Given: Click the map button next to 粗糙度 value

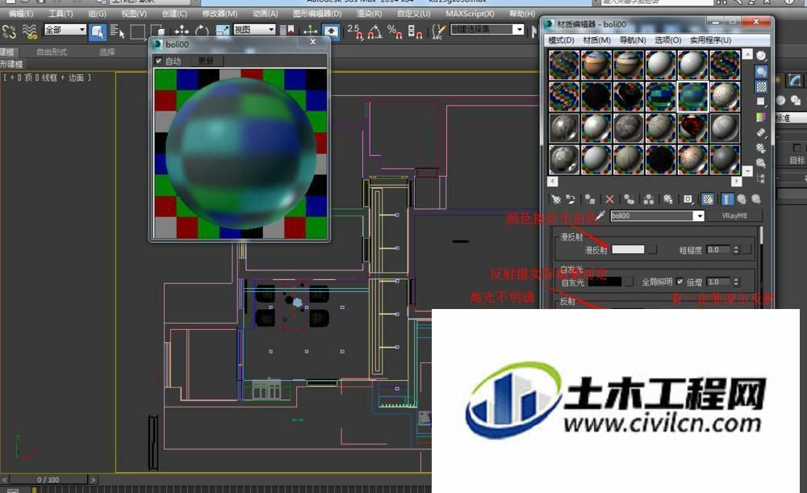Looking at the screenshot, I should (746, 249).
